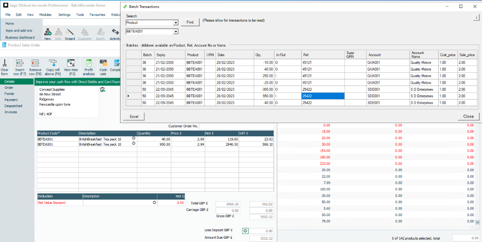Click the green Direct Debits promo banner
The width and height of the screenshot is (482, 242).
77,82
